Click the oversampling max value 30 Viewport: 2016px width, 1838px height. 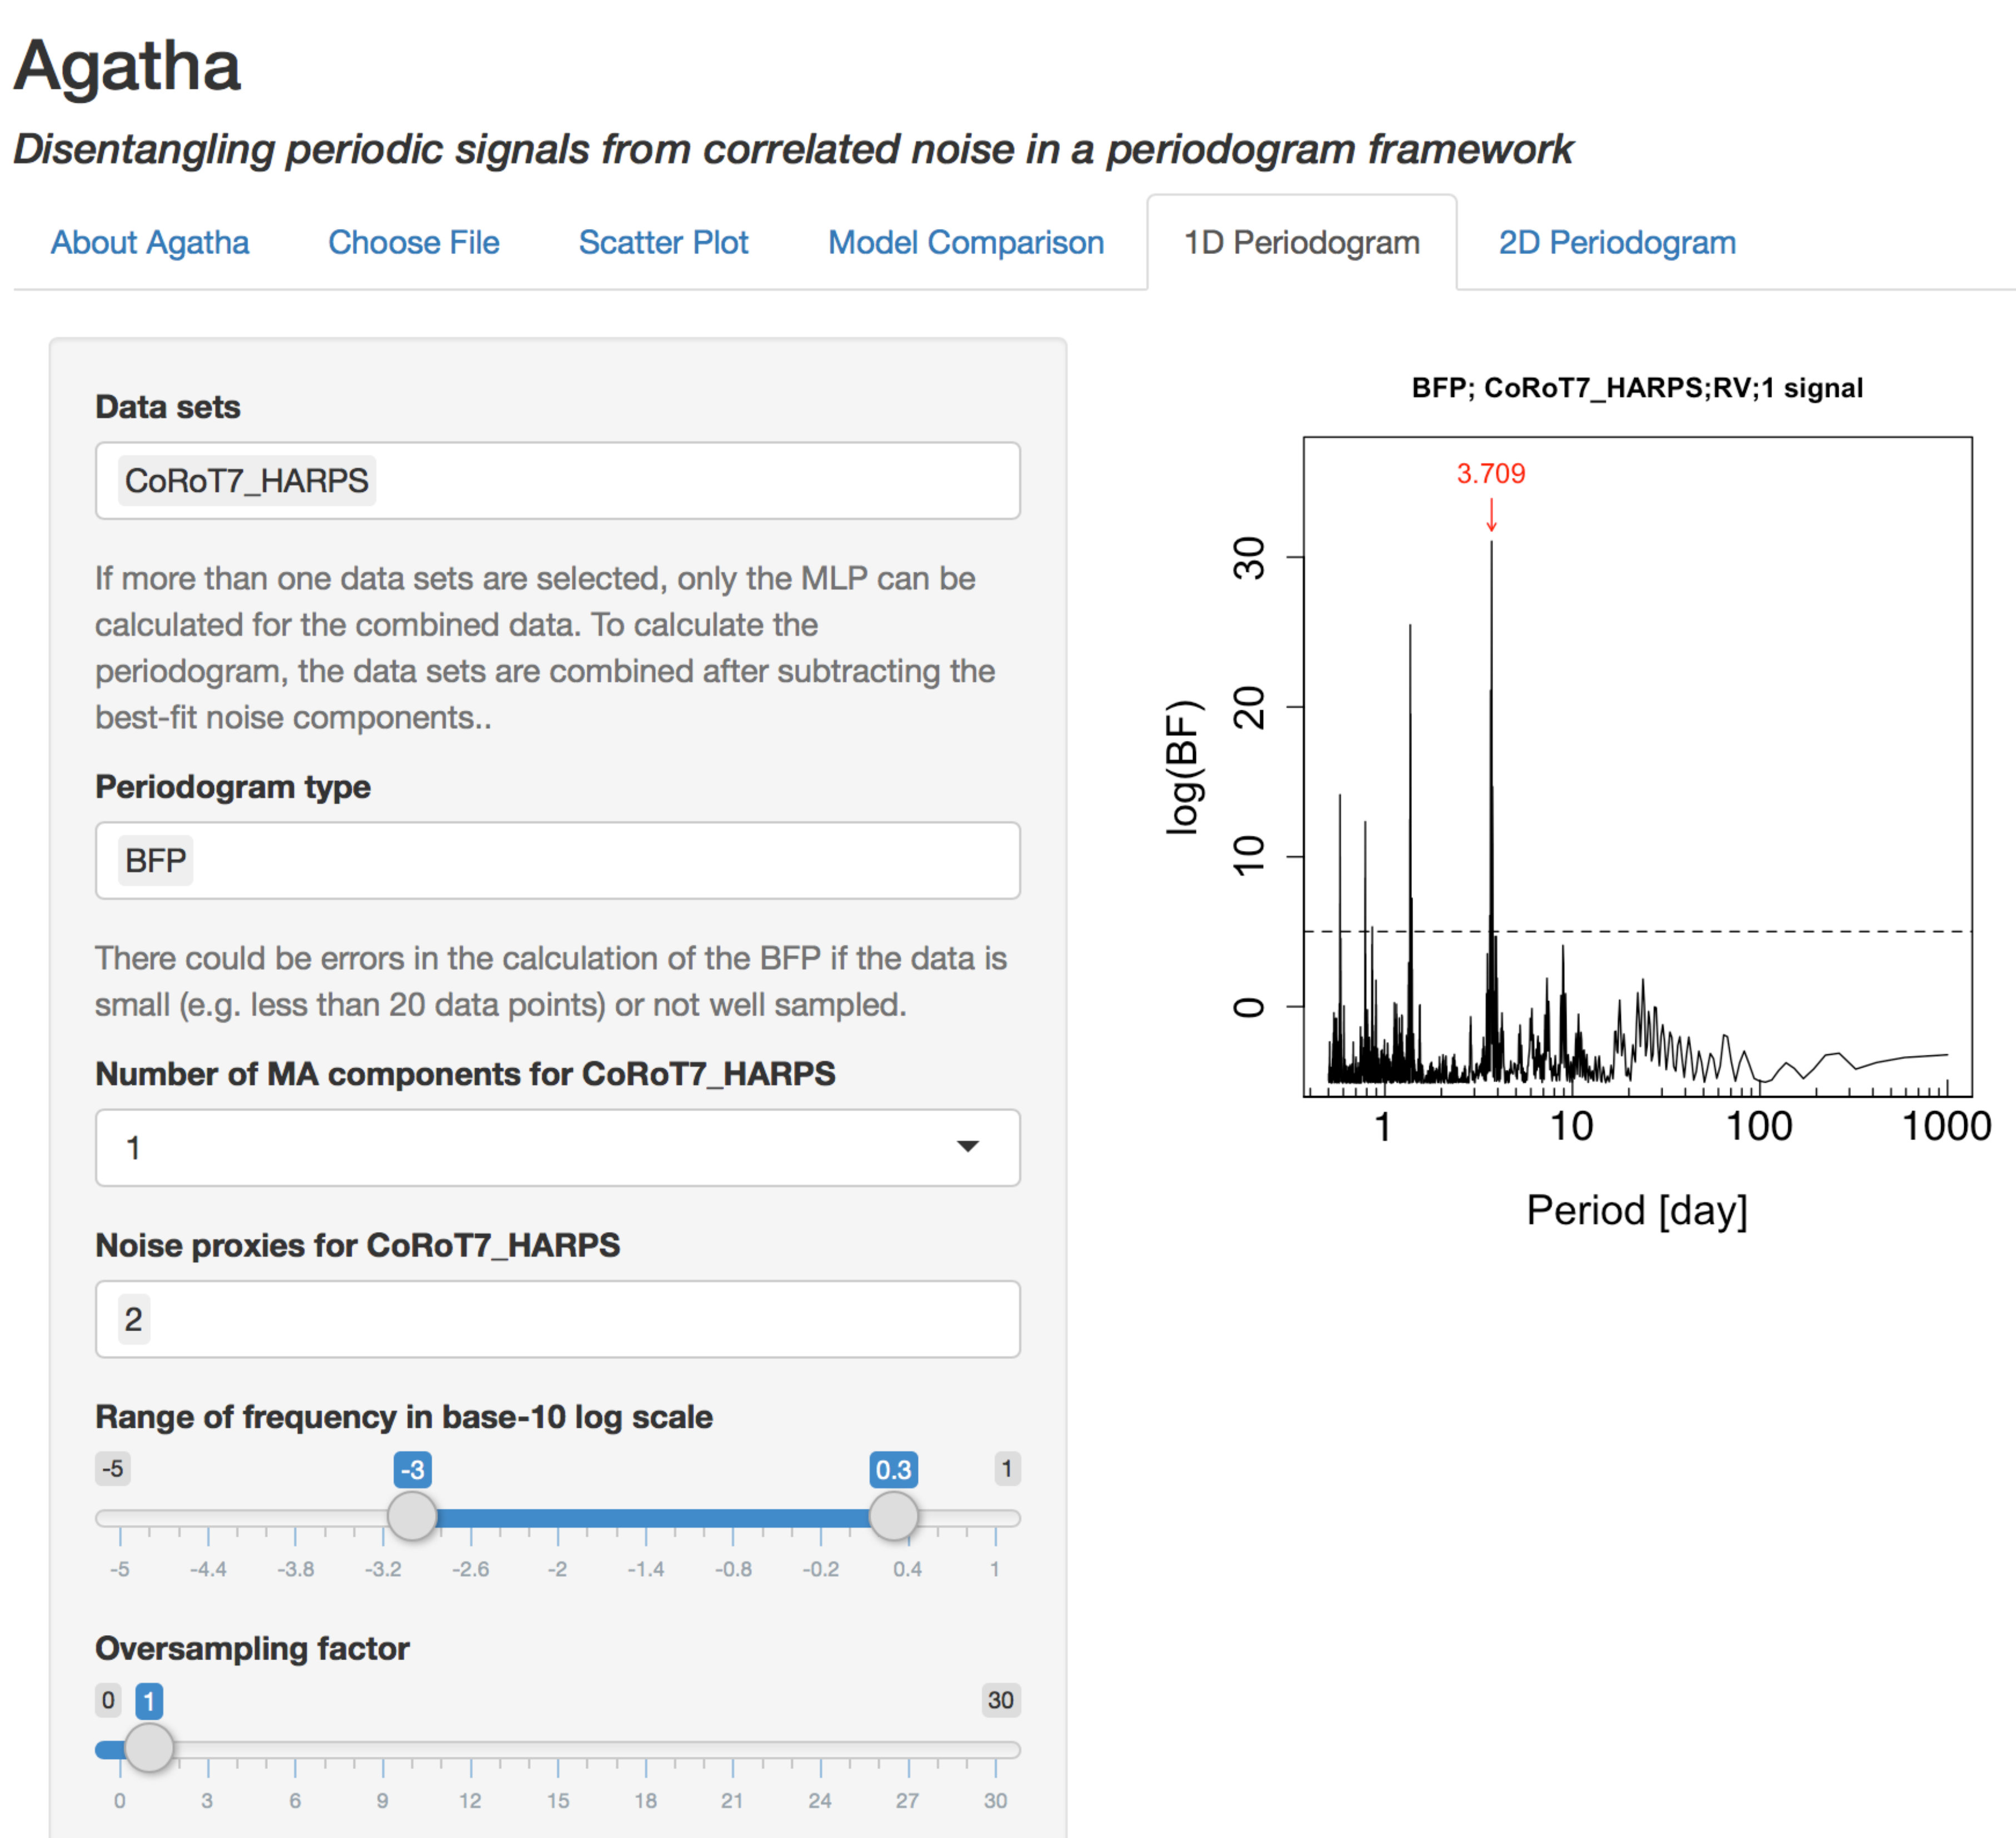click(1000, 1700)
